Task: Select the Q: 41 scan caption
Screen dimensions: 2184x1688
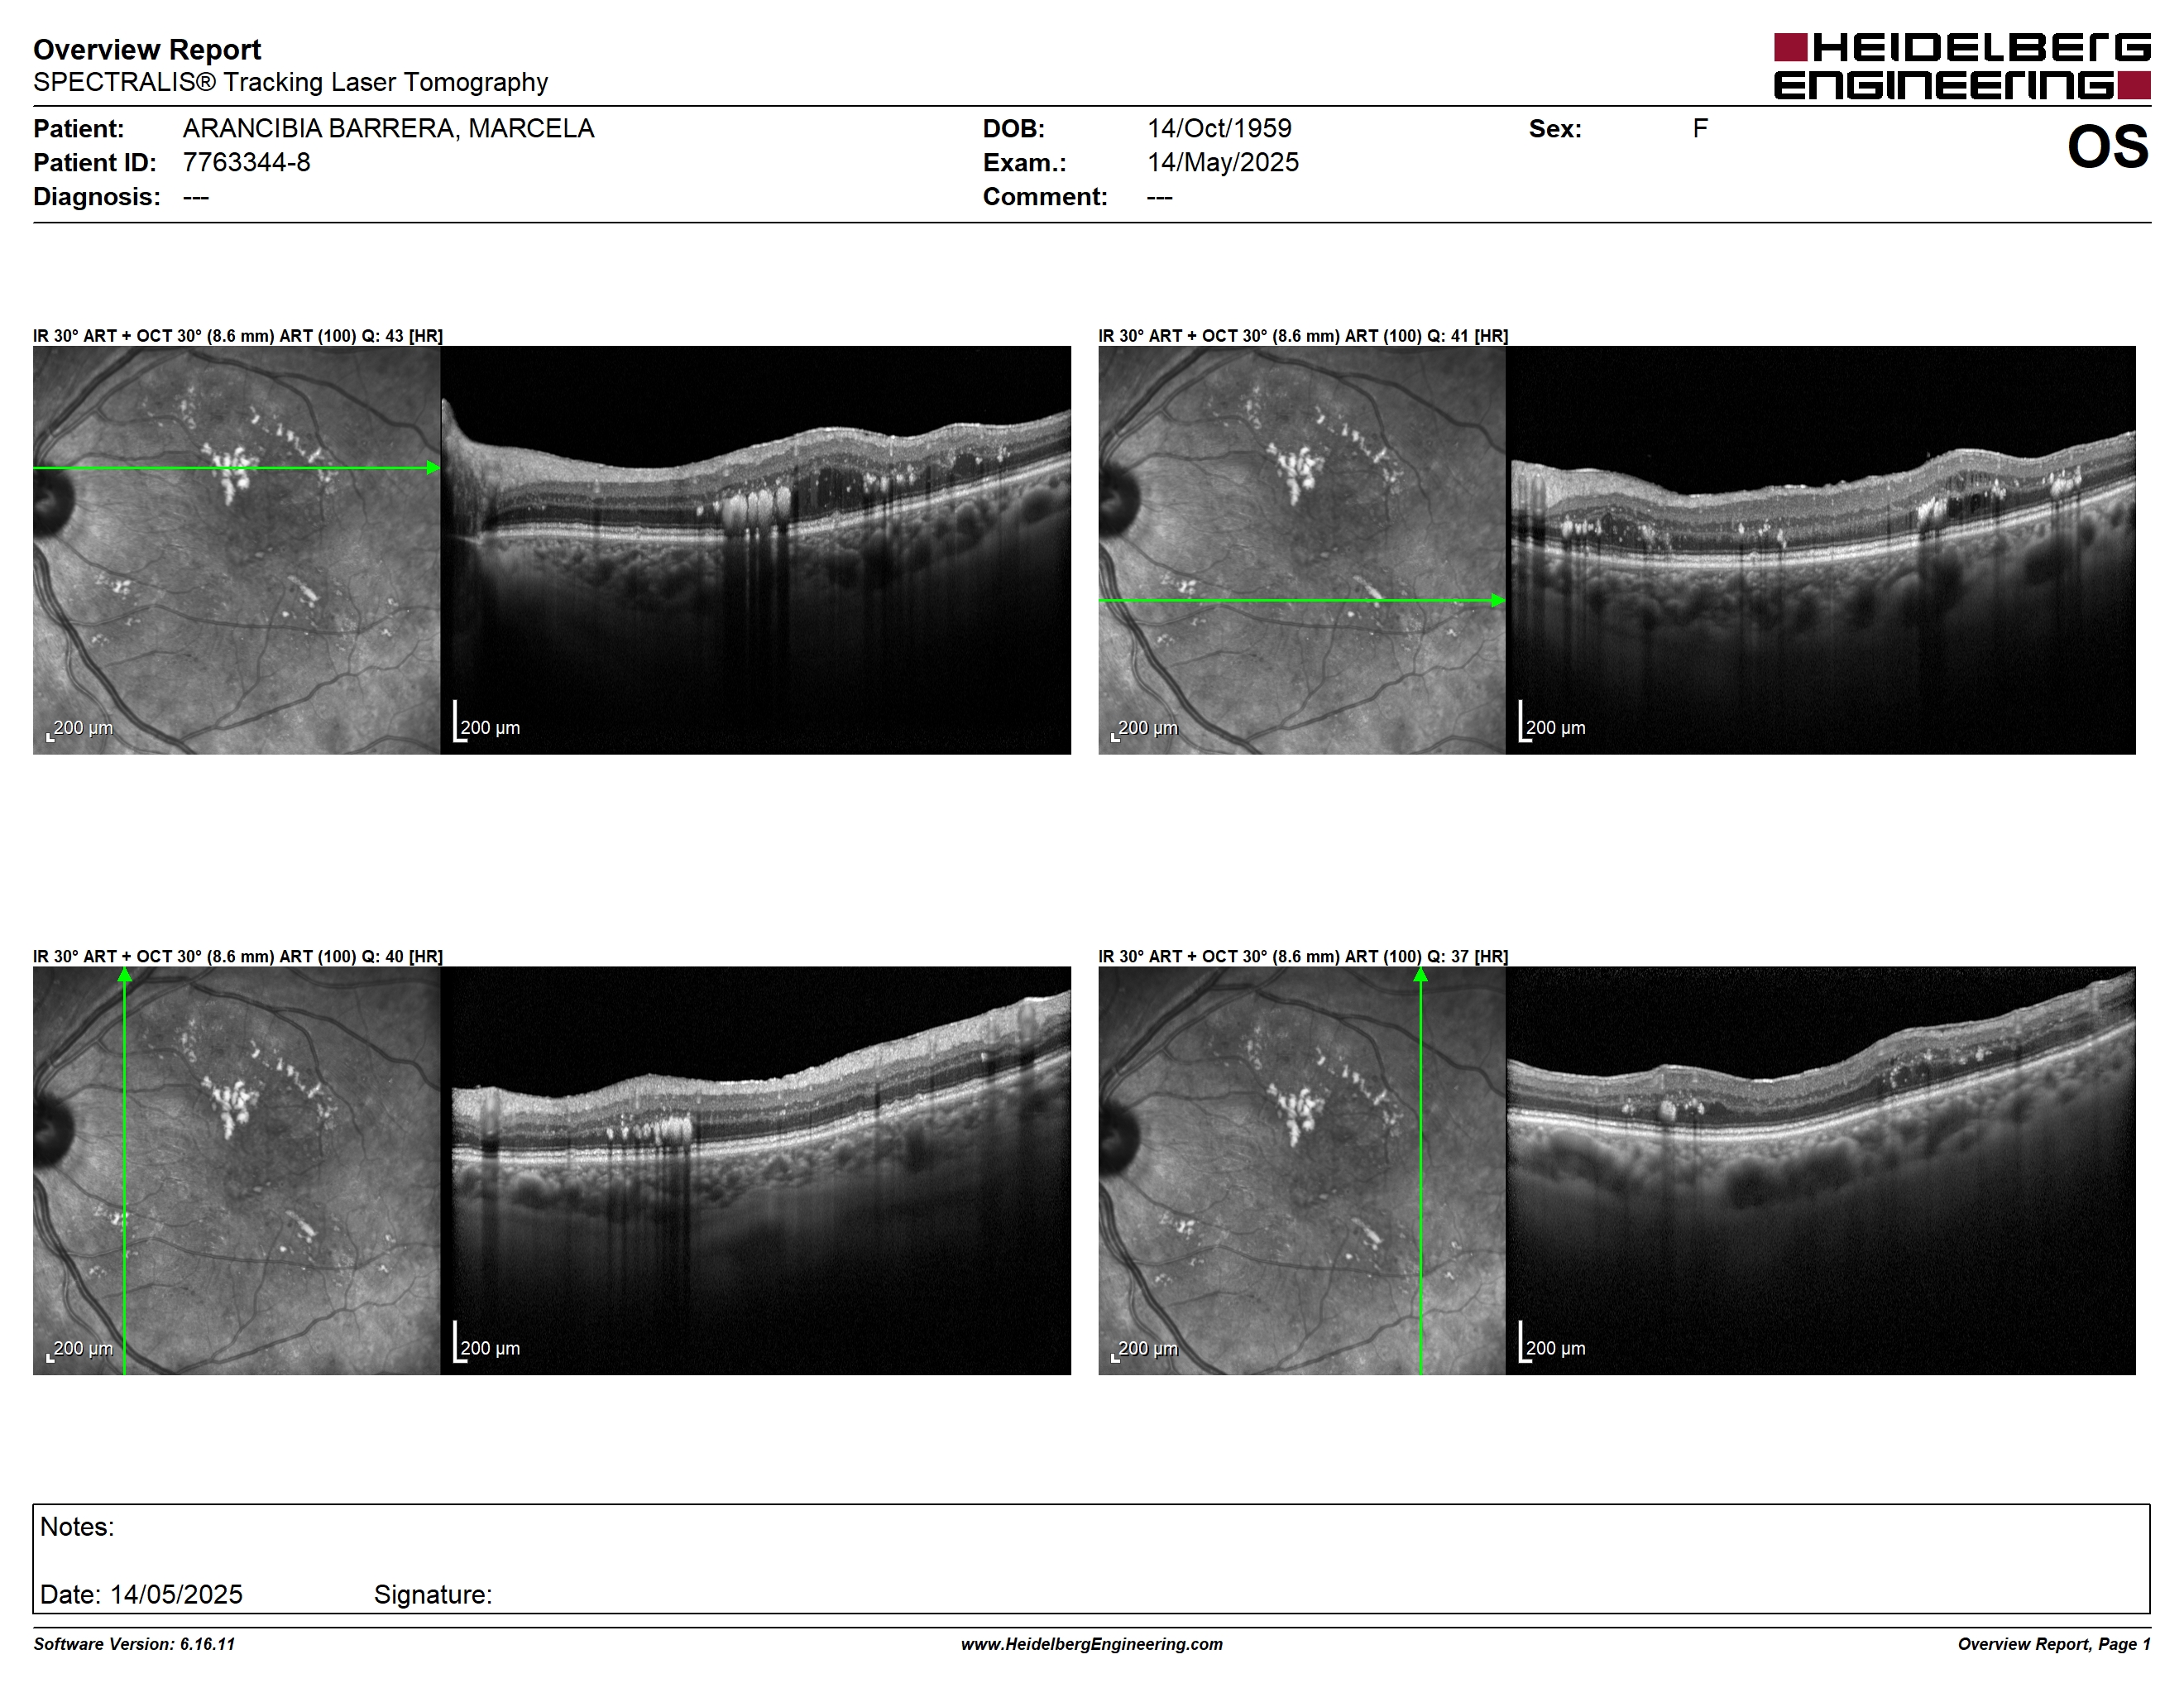Action: pyautogui.click(x=1303, y=336)
